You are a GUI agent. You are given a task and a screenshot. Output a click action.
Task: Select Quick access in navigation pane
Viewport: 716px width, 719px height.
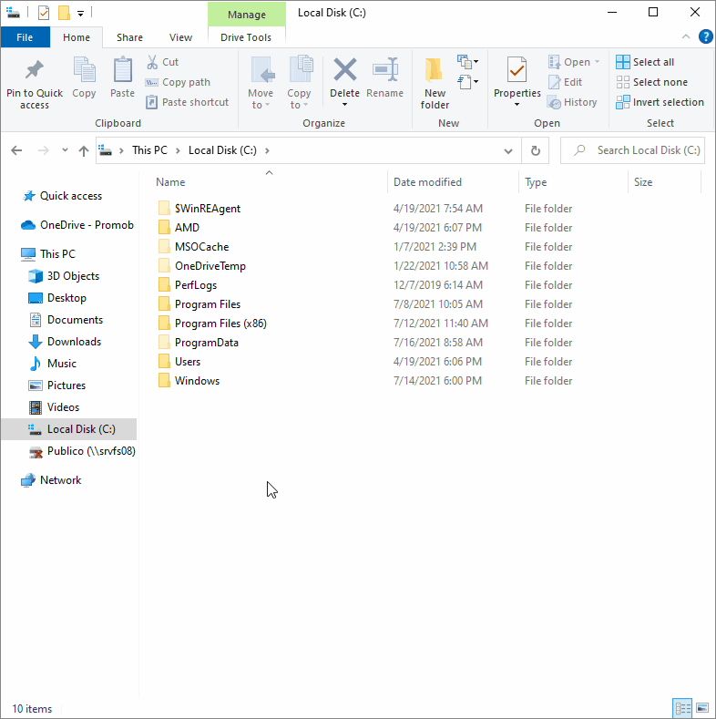(x=71, y=196)
